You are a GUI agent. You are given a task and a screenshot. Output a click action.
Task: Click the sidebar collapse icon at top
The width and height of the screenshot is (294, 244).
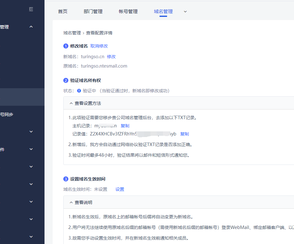coord(31,9)
